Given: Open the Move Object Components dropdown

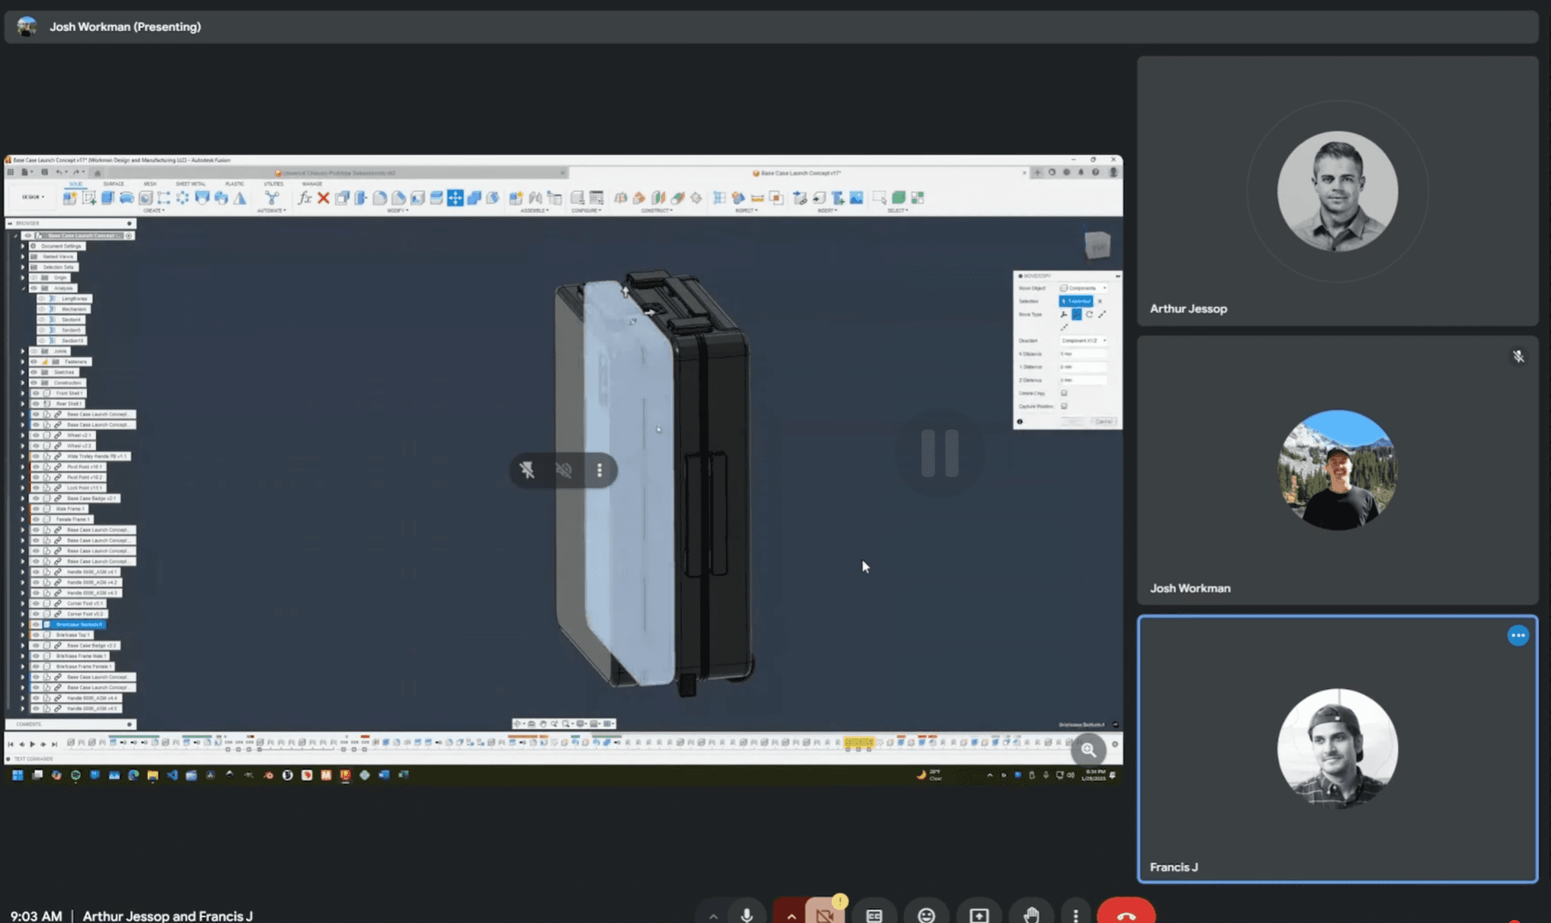Looking at the screenshot, I should (x=1083, y=288).
